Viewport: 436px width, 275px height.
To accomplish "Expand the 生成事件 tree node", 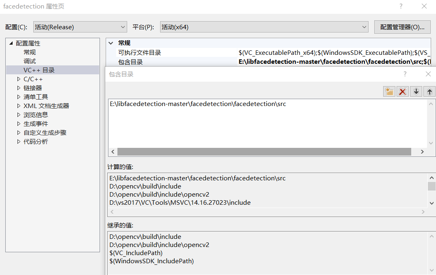I will pos(19,124).
